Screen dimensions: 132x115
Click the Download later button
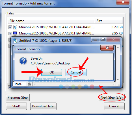coord(43,106)
